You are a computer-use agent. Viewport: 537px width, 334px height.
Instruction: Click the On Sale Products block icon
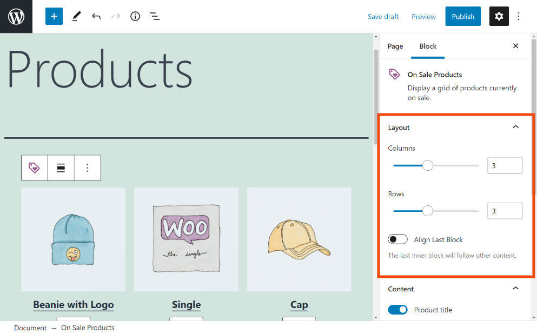coord(34,168)
